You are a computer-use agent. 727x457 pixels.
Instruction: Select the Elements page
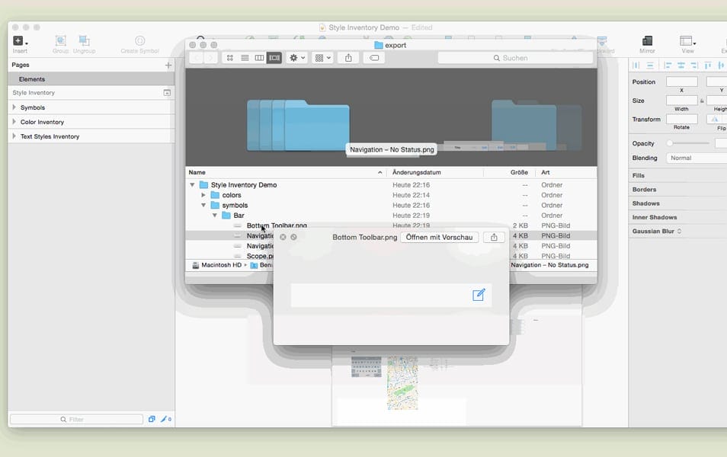tap(32, 79)
